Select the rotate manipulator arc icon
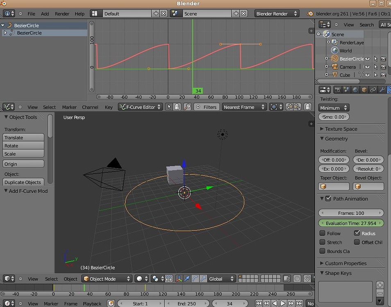The width and height of the screenshot is (391, 307). [195, 279]
